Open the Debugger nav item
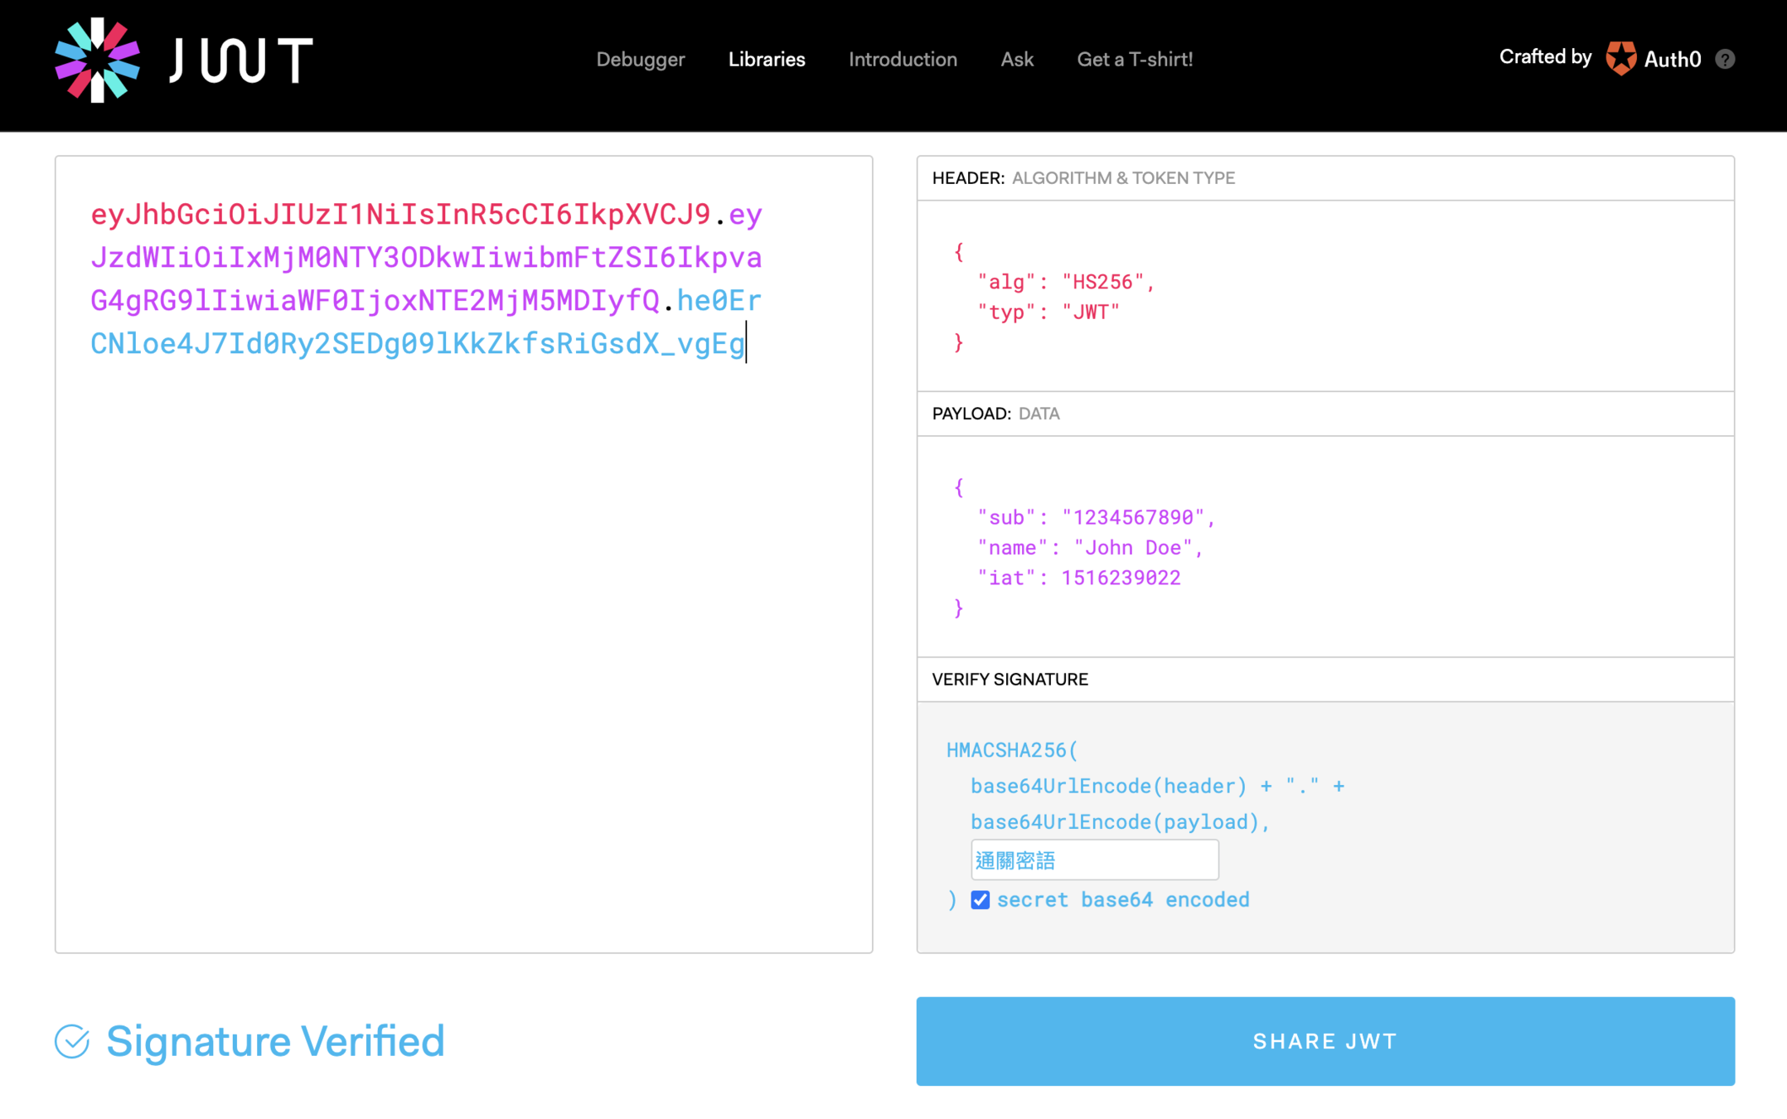 pos(640,60)
